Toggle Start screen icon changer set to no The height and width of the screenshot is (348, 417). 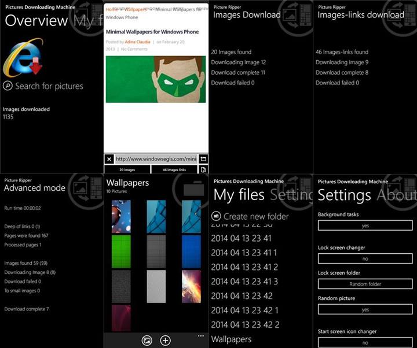(x=365, y=342)
